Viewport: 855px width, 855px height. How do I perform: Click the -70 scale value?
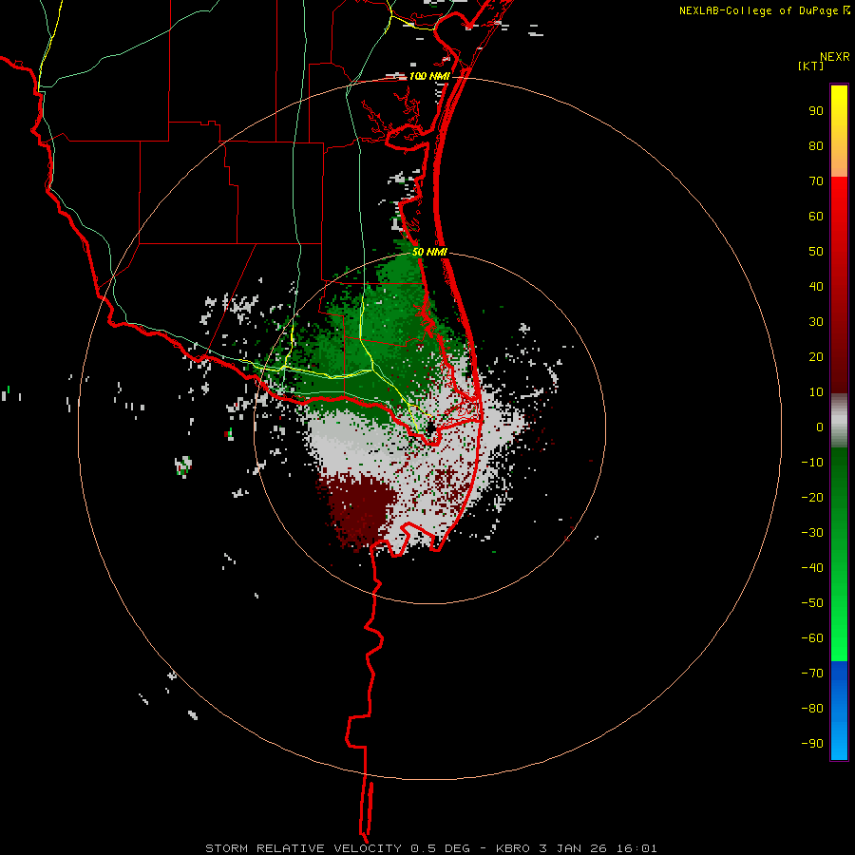coord(812,674)
